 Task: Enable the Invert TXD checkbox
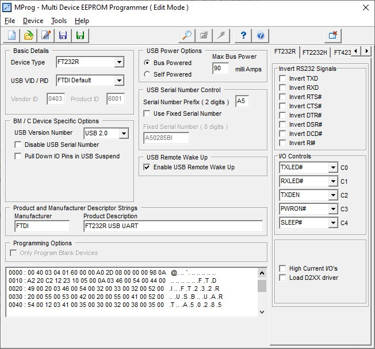(282, 78)
